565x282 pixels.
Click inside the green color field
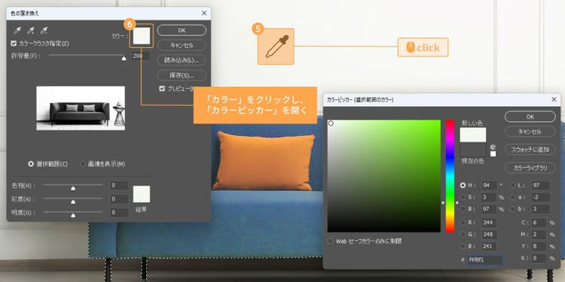(384, 176)
